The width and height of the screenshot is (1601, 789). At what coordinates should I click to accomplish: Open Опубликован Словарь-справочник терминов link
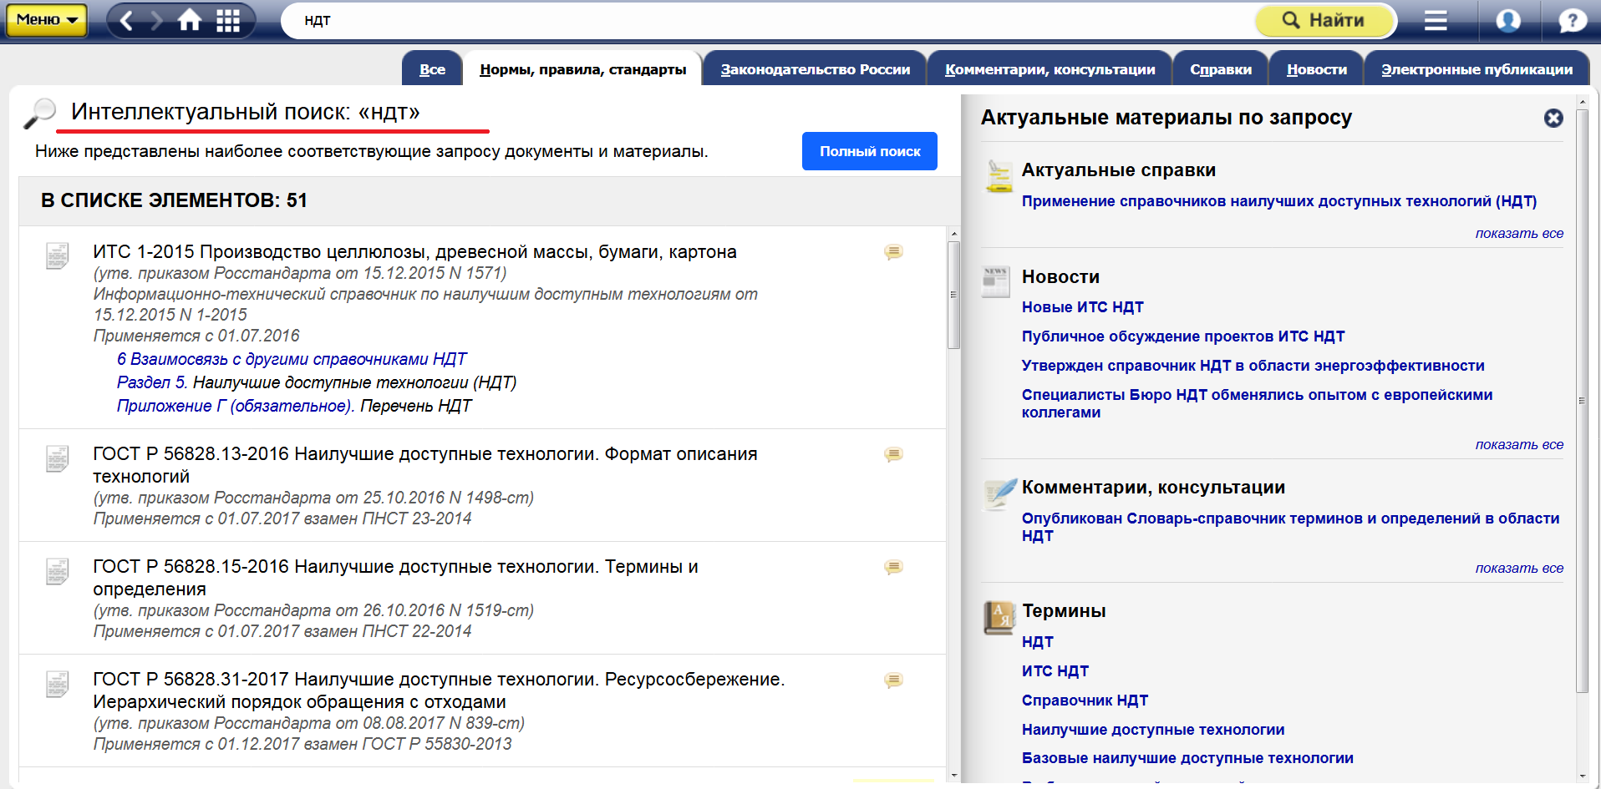[x=1290, y=527]
